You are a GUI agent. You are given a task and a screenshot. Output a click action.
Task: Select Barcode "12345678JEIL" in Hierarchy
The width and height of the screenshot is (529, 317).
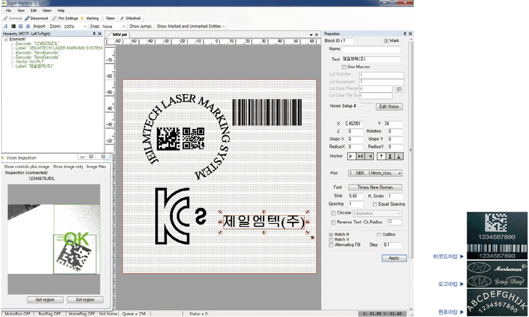click(37, 44)
